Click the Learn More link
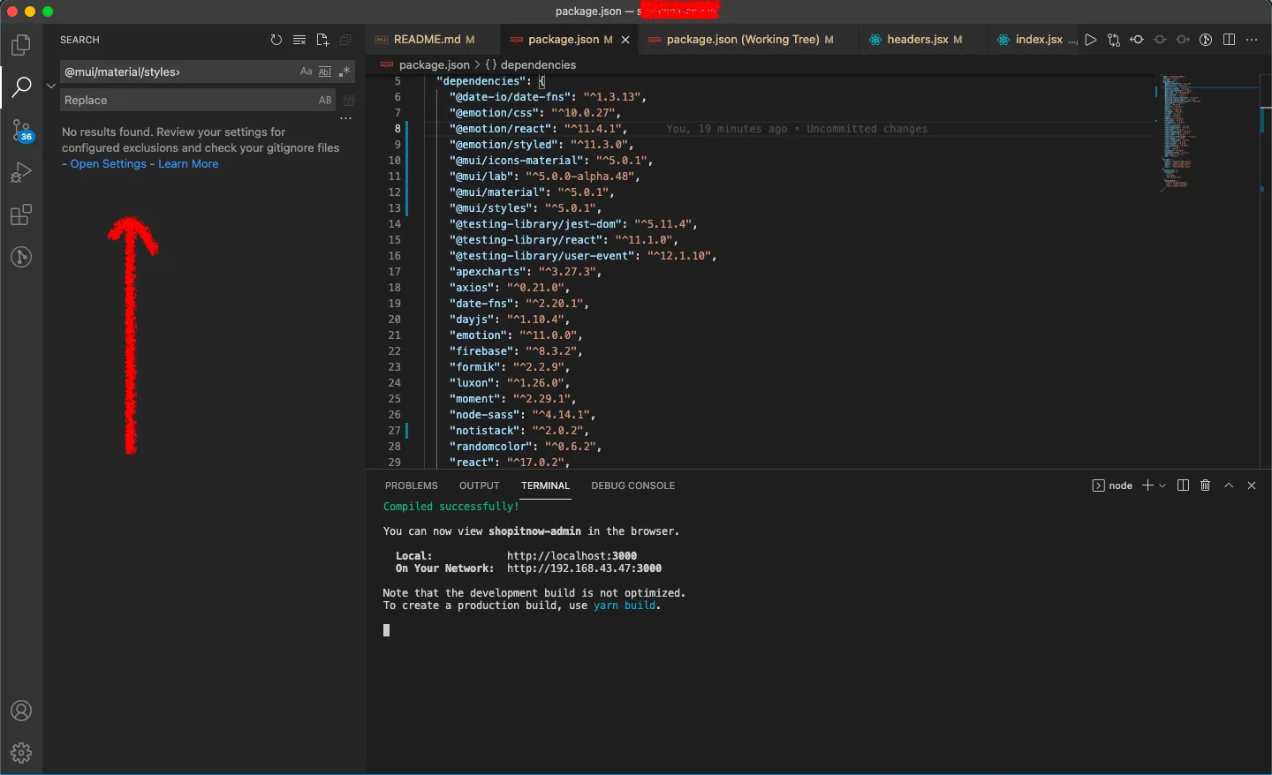 click(188, 164)
